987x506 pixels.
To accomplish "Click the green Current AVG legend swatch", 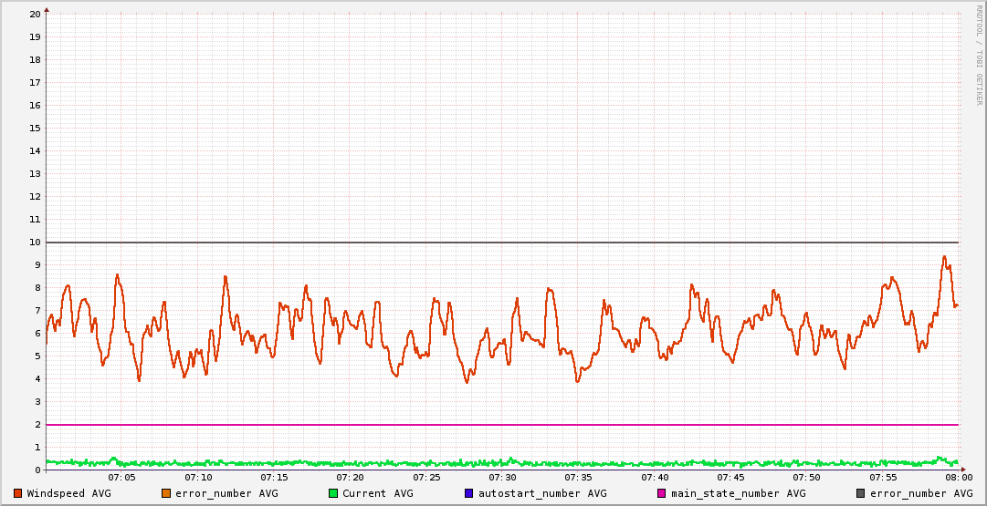I will coord(333,494).
